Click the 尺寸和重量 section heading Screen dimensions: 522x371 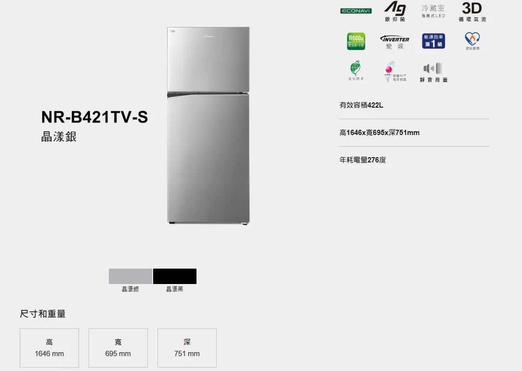pos(42,313)
